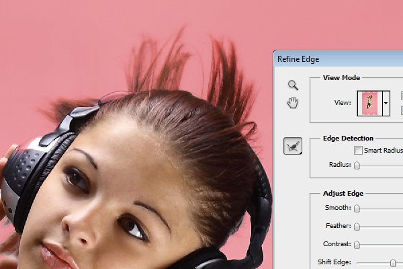Open the View mode dropdown arrow
The height and width of the screenshot is (269, 403).
386,104
